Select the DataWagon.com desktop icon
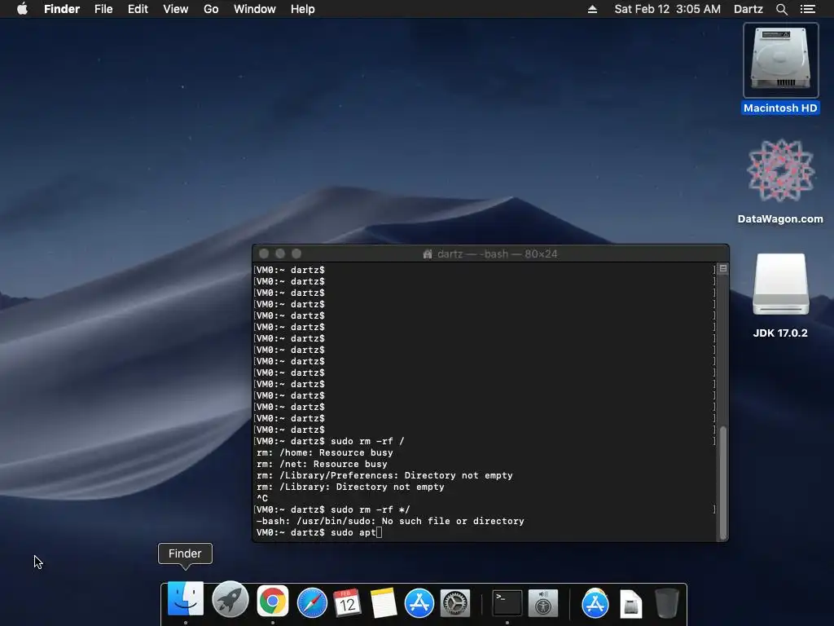The width and height of the screenshot is (834, 626). (780, 181)
